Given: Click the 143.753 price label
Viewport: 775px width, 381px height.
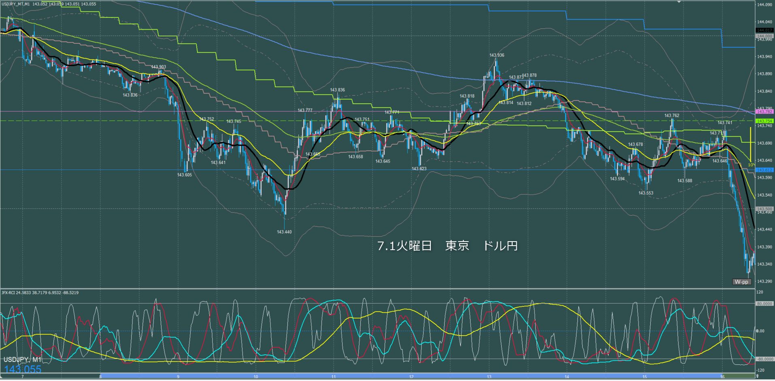Looking at the screenshot, I should (474, 124).
